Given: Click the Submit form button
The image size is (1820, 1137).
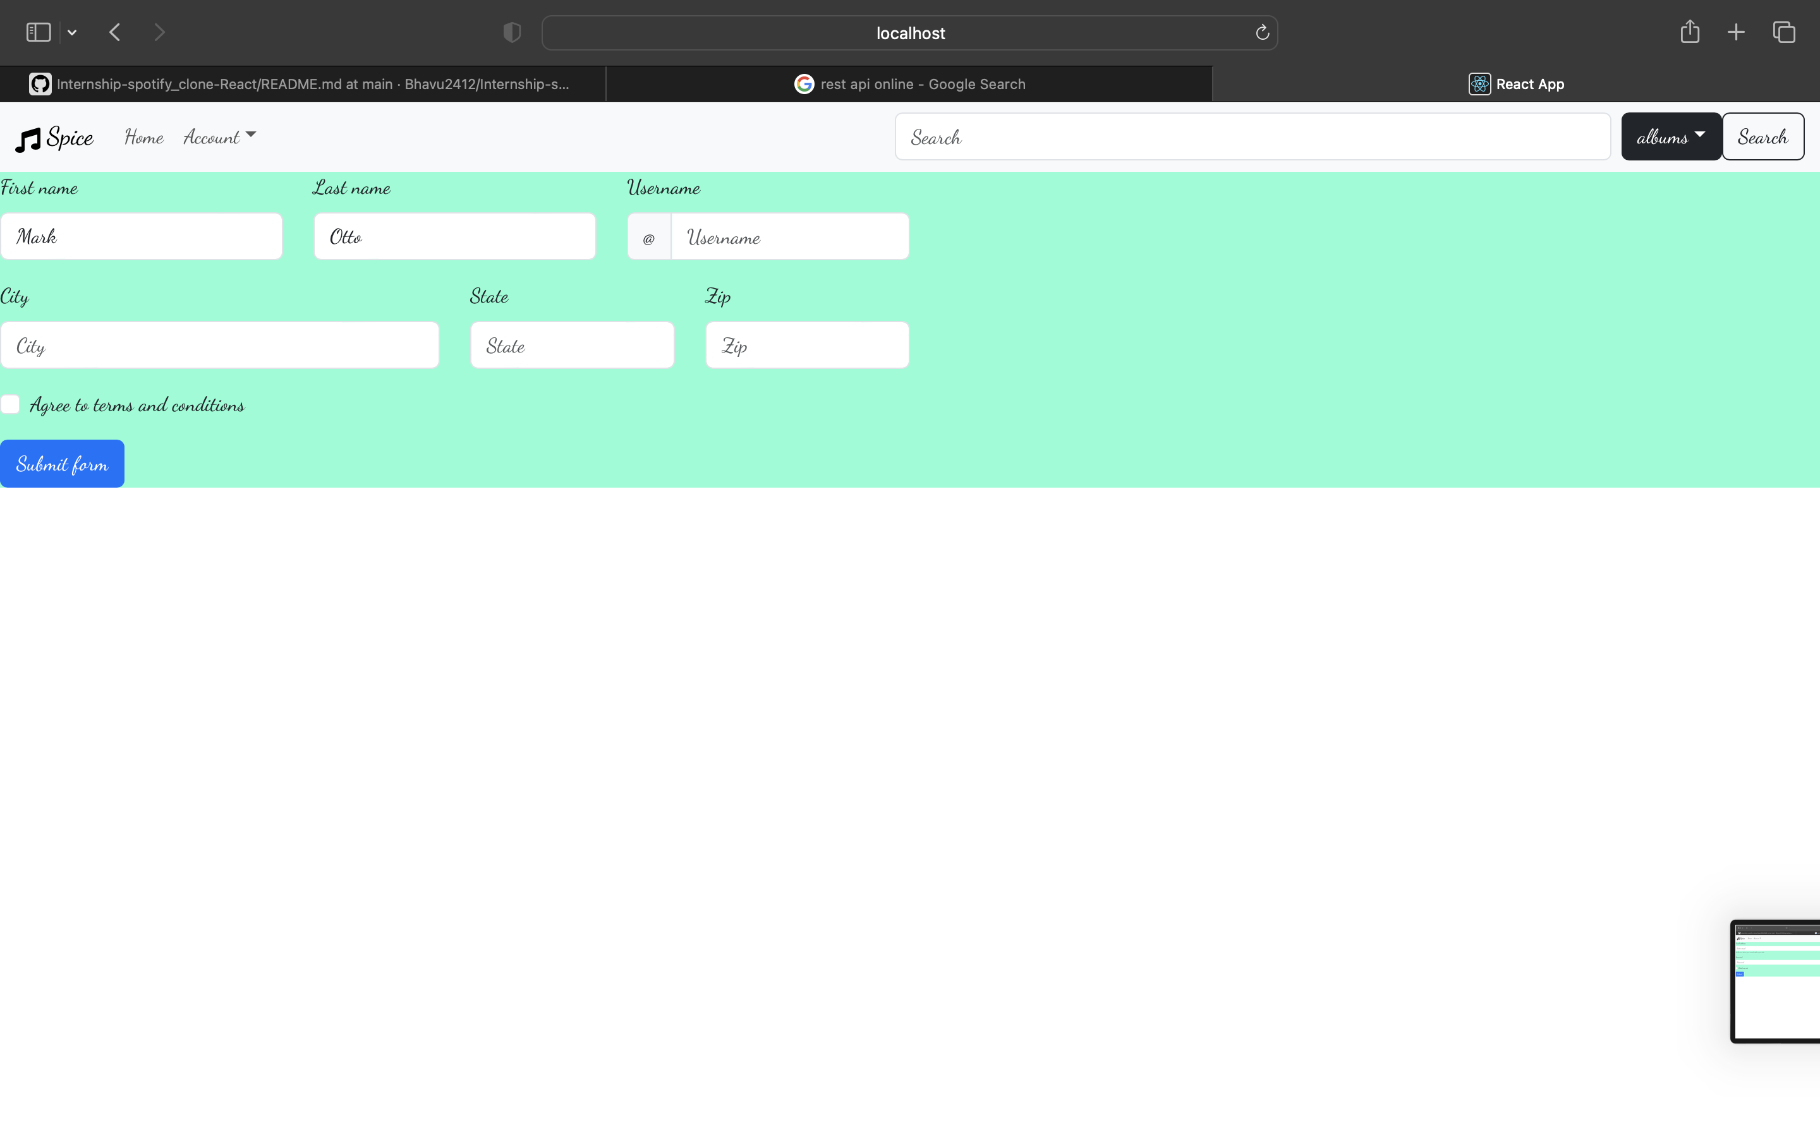Looking at the screenshot, I should 62,463.
